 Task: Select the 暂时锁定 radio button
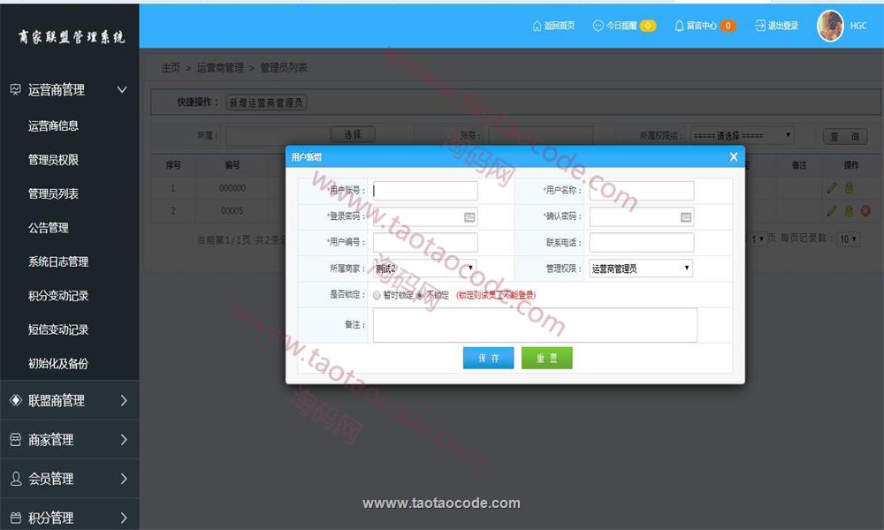click(377, 295)
